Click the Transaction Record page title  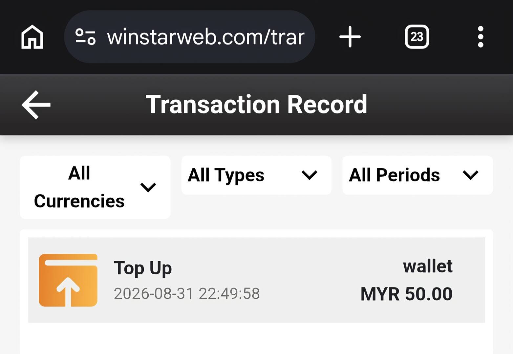click(256, 105)
